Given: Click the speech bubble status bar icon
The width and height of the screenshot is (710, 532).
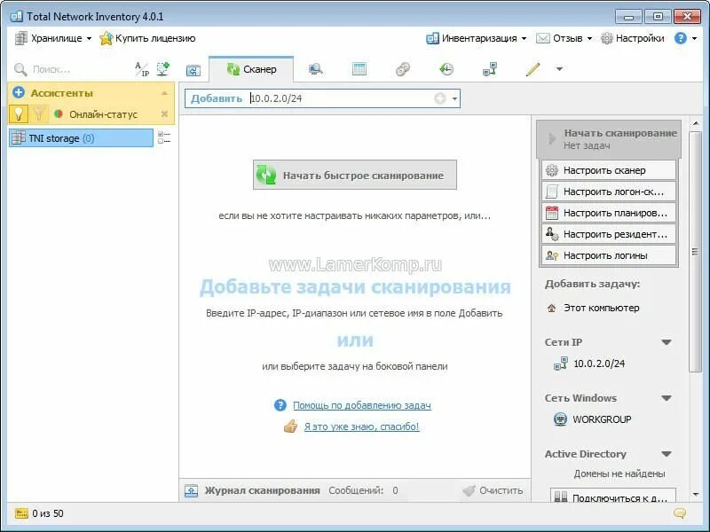Looking at the screenshot, I should coord(680,513).
